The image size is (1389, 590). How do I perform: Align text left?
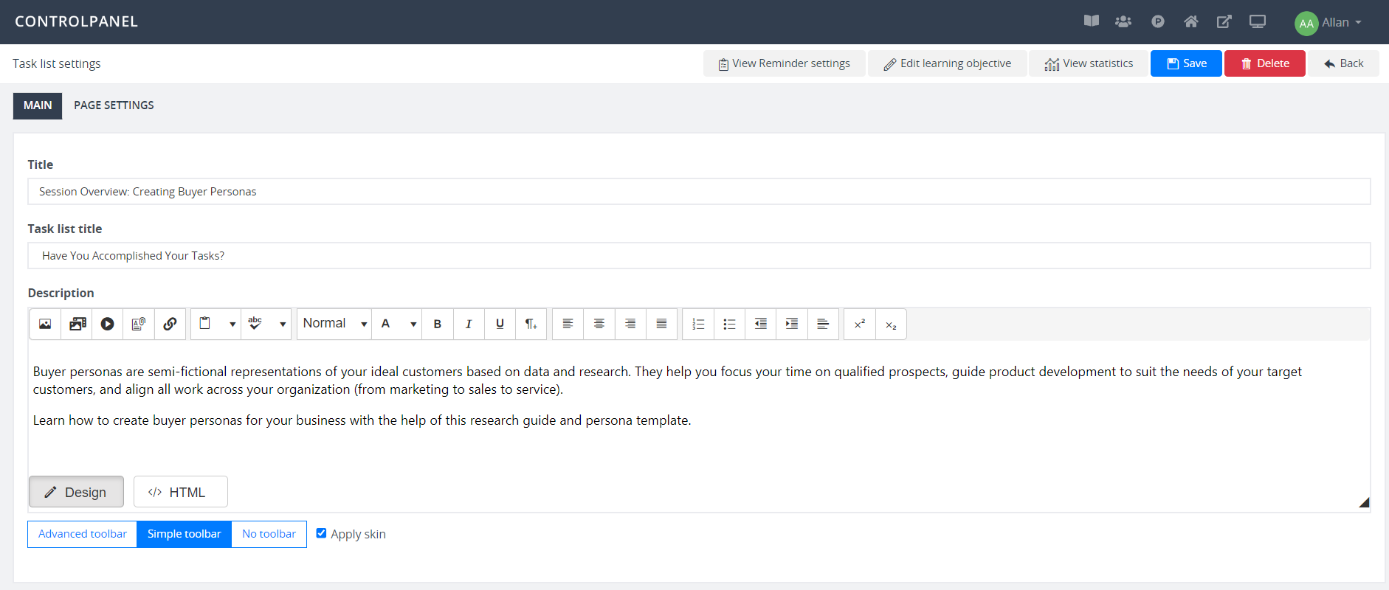pyautogui.click(x=568, y=324)
